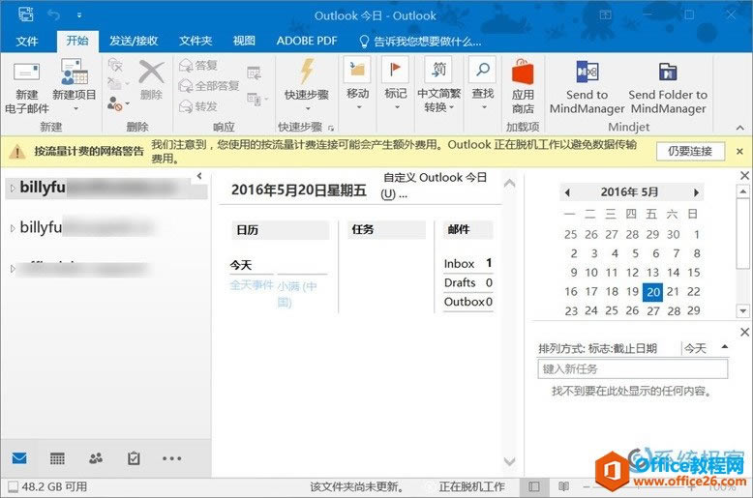Go to next month in calendar
Screen dimensions: 753x498
[696, 192]
